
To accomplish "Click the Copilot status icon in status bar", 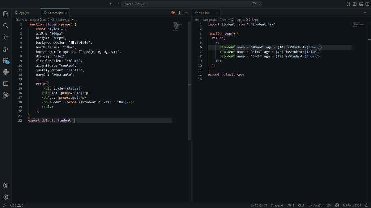I will (x=337, y=205).
